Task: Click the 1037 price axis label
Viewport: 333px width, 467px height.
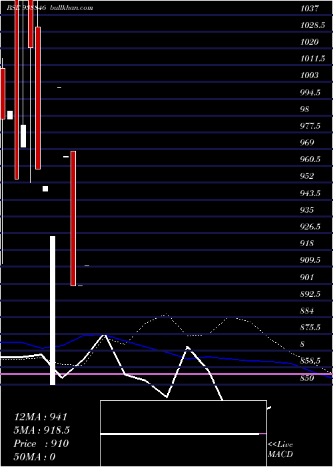Action: coord(310,8)
